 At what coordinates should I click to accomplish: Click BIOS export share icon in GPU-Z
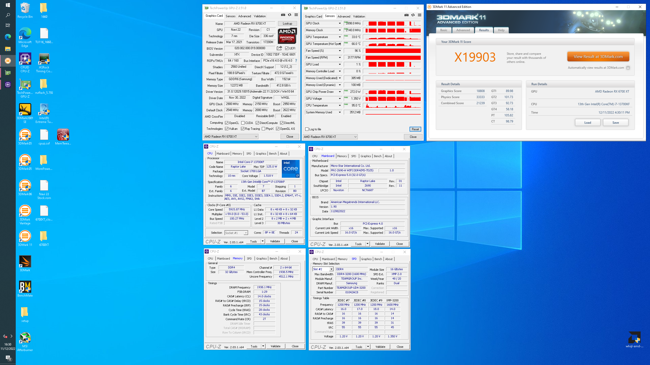(x=279, y=48)
